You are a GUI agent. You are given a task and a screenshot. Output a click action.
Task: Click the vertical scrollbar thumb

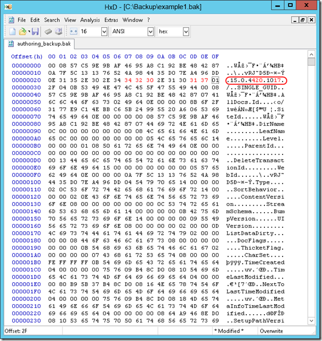(311, 62)
